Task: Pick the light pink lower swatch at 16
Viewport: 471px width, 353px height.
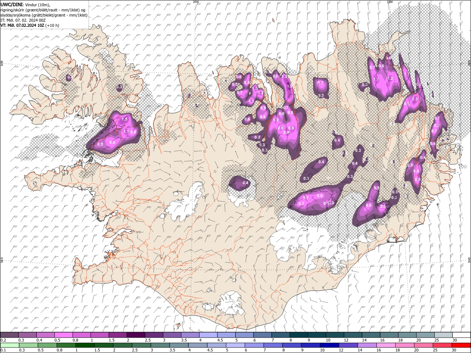Action: click(386, 345)
